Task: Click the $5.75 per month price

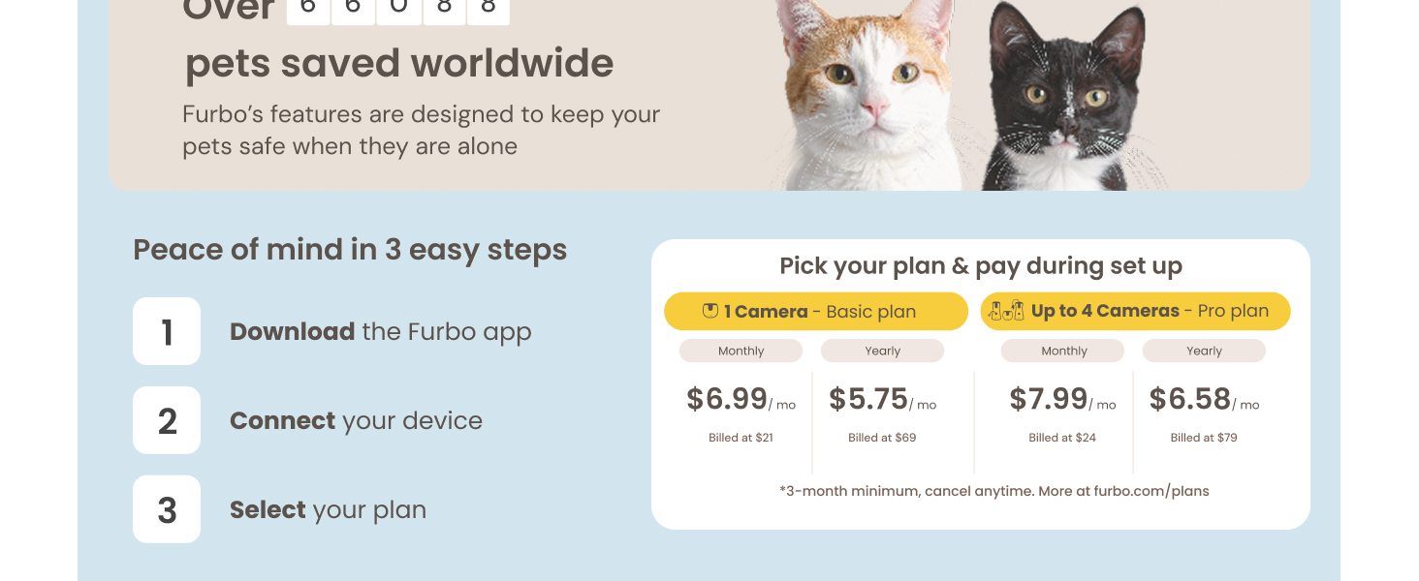Action: (882, 399)
